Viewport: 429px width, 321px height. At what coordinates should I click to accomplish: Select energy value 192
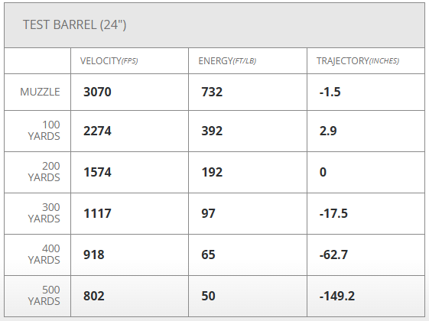[x=212, y=172]
